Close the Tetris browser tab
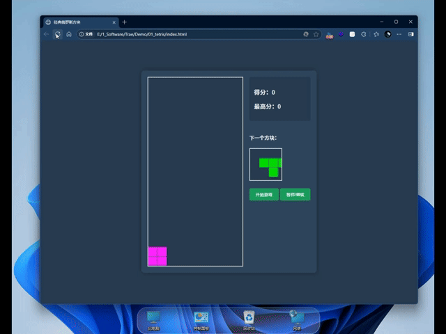This screenshot has width=446, height=334. 114,22
